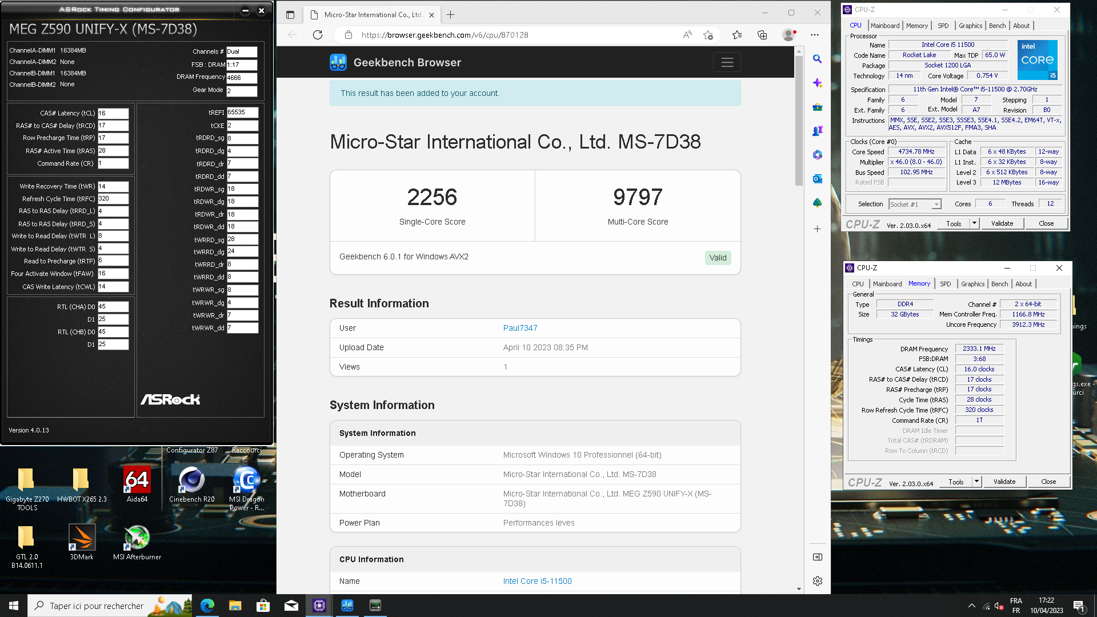Viewport: 1097px width, 617px height.
Task: Click the CAS# Latency (tCL) field
Action: coord(113,113)
